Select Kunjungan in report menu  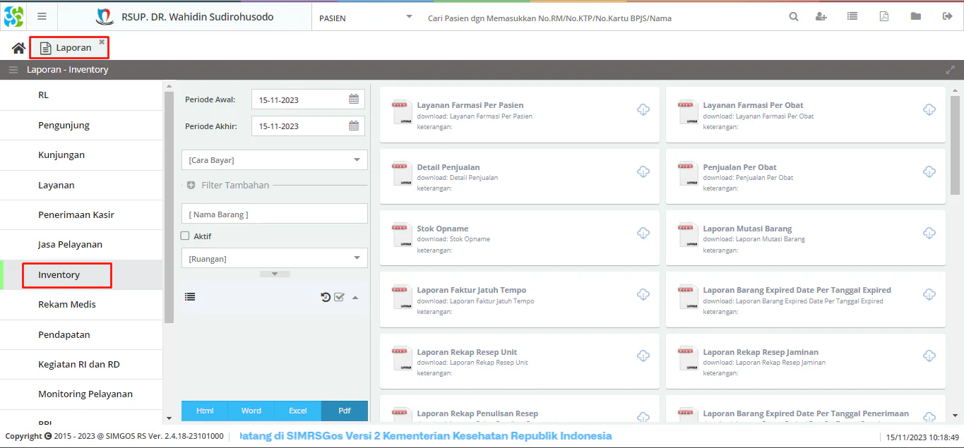pyautogui.click(x=81, y=155)
